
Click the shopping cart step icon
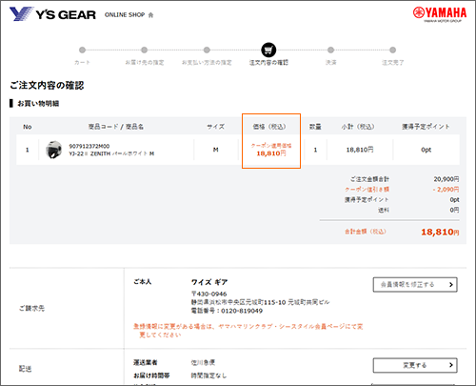tap(268, 50)
